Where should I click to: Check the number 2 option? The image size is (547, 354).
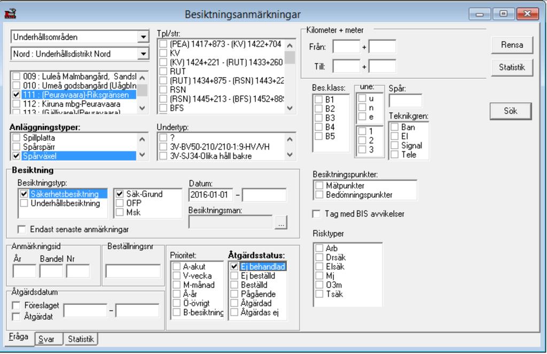coord(362,140)
